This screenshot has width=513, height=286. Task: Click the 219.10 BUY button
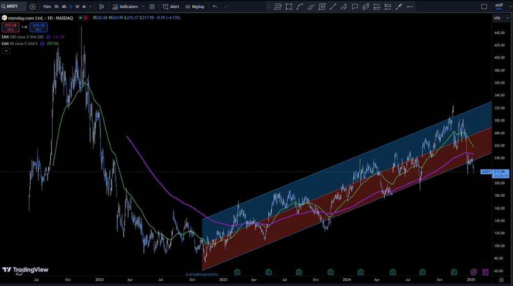coord(38,27)
